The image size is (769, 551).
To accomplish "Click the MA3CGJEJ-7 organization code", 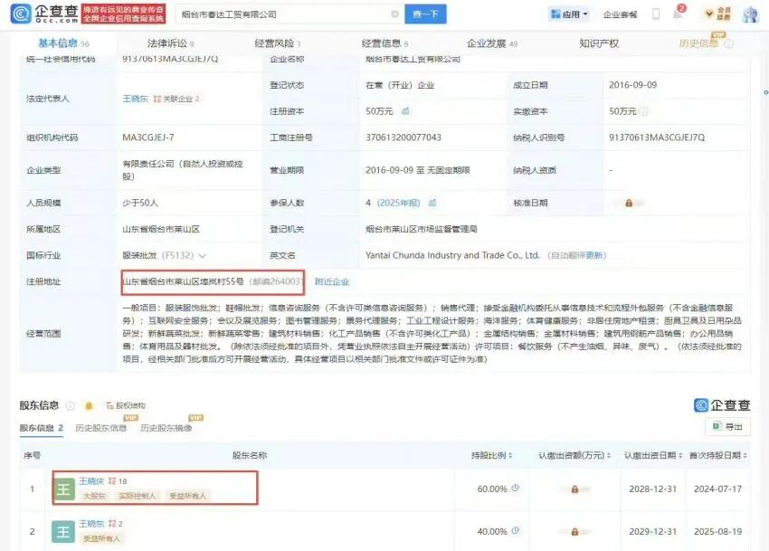I will [x=148, y=138].
